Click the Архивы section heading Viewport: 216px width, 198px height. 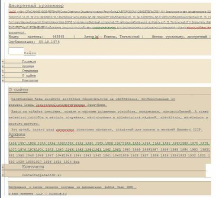pos(17,135)
